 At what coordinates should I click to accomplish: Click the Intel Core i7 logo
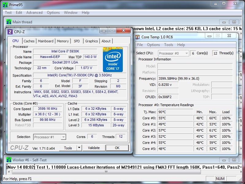(x=113, y=59)
